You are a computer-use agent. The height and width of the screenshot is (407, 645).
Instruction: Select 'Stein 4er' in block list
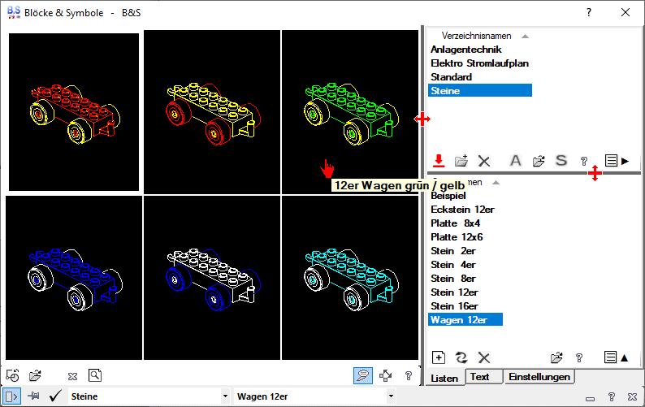[453, 265]
